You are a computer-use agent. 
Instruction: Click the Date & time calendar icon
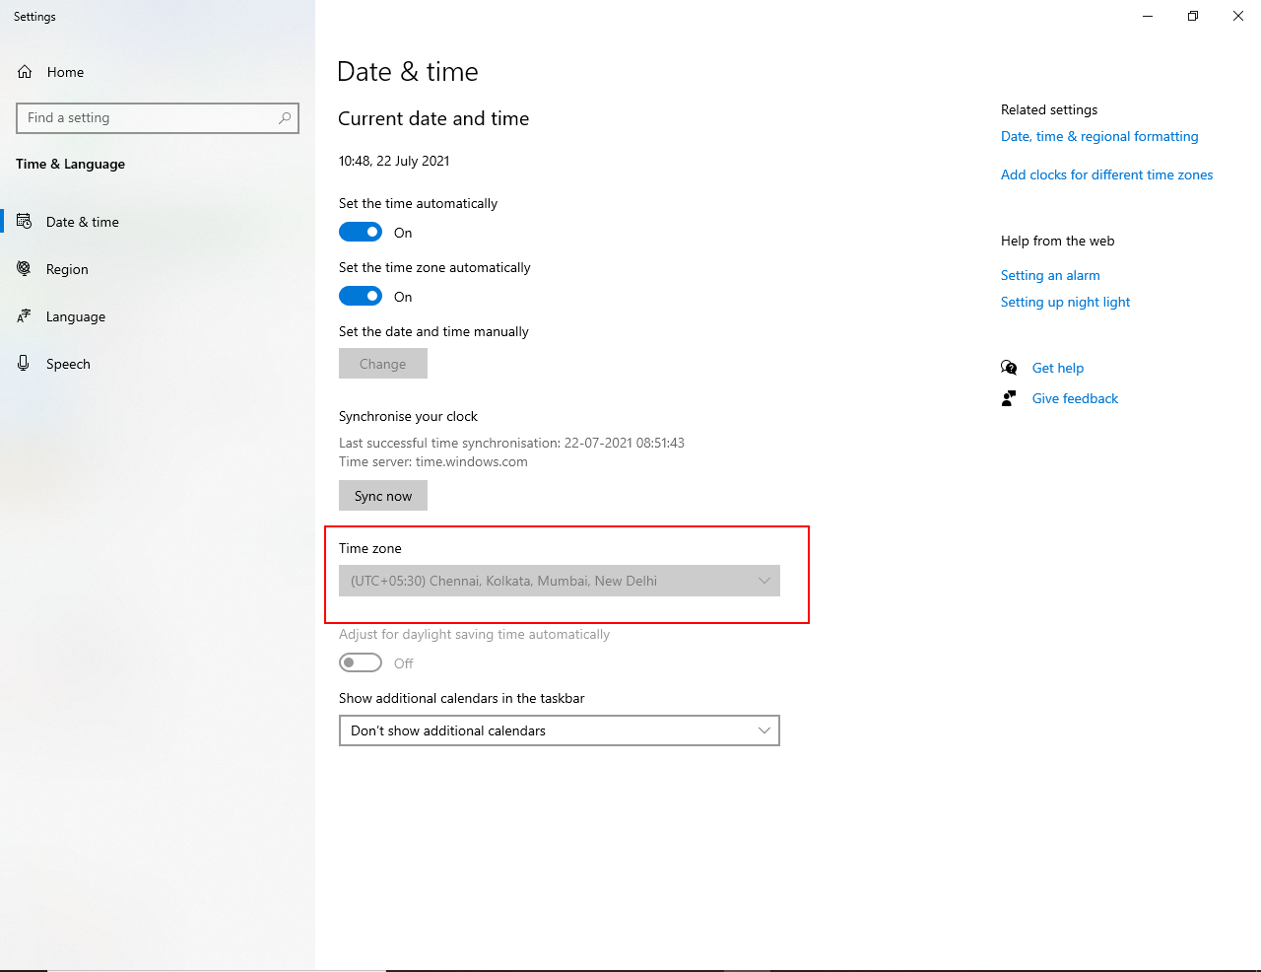tap(25, 222)
